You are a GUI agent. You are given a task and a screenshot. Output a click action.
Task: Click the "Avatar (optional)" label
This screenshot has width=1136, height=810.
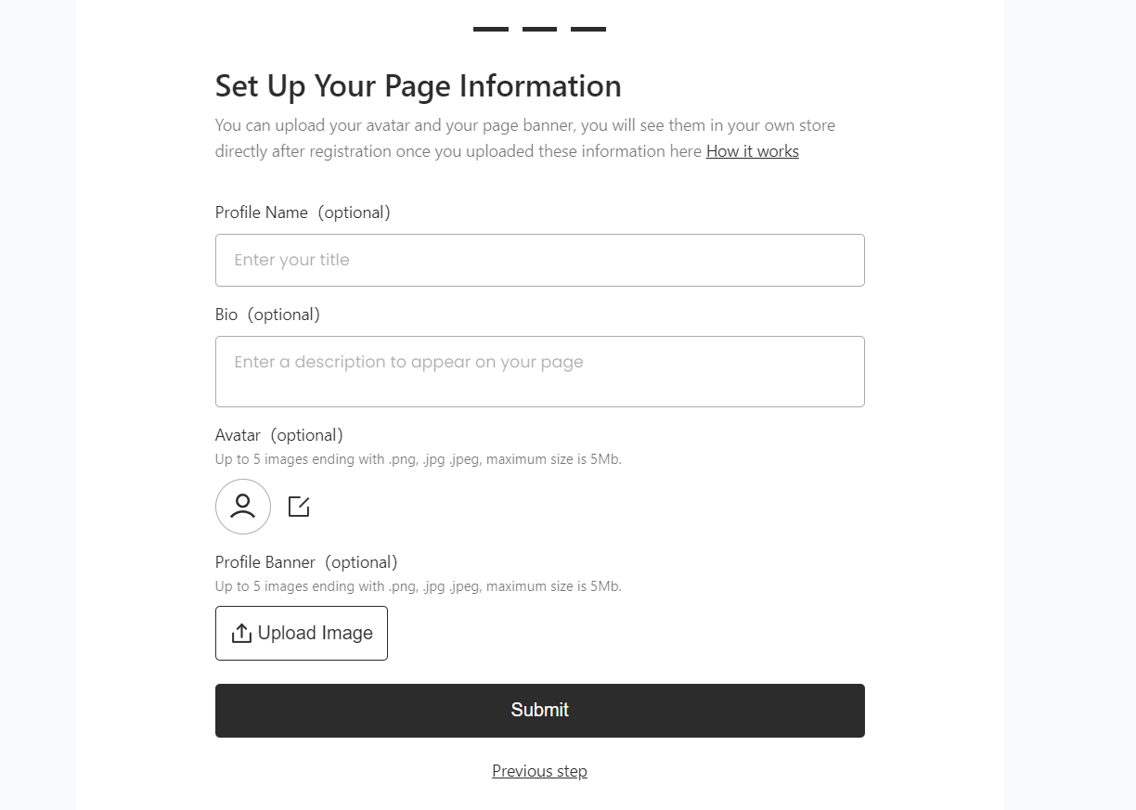[278, 435]
